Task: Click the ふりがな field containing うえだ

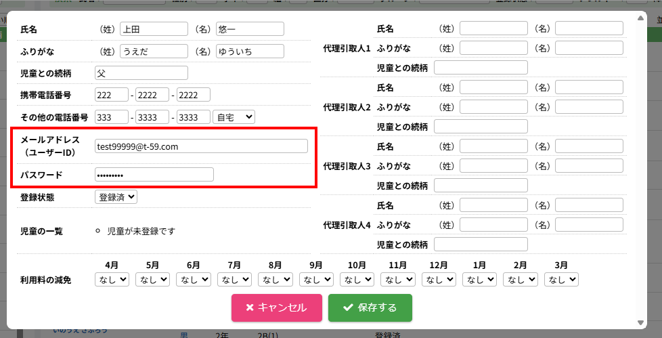Action: (x=154, y=51)
